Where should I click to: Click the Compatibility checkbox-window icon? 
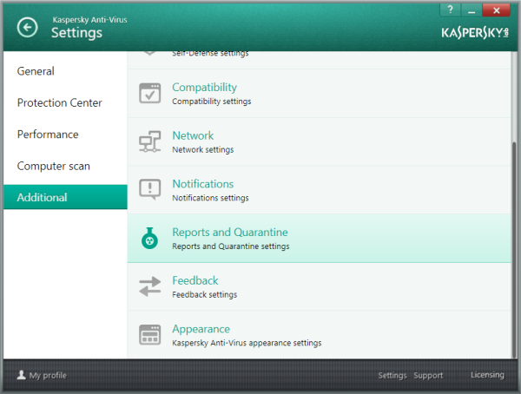[x=150, y=94]
